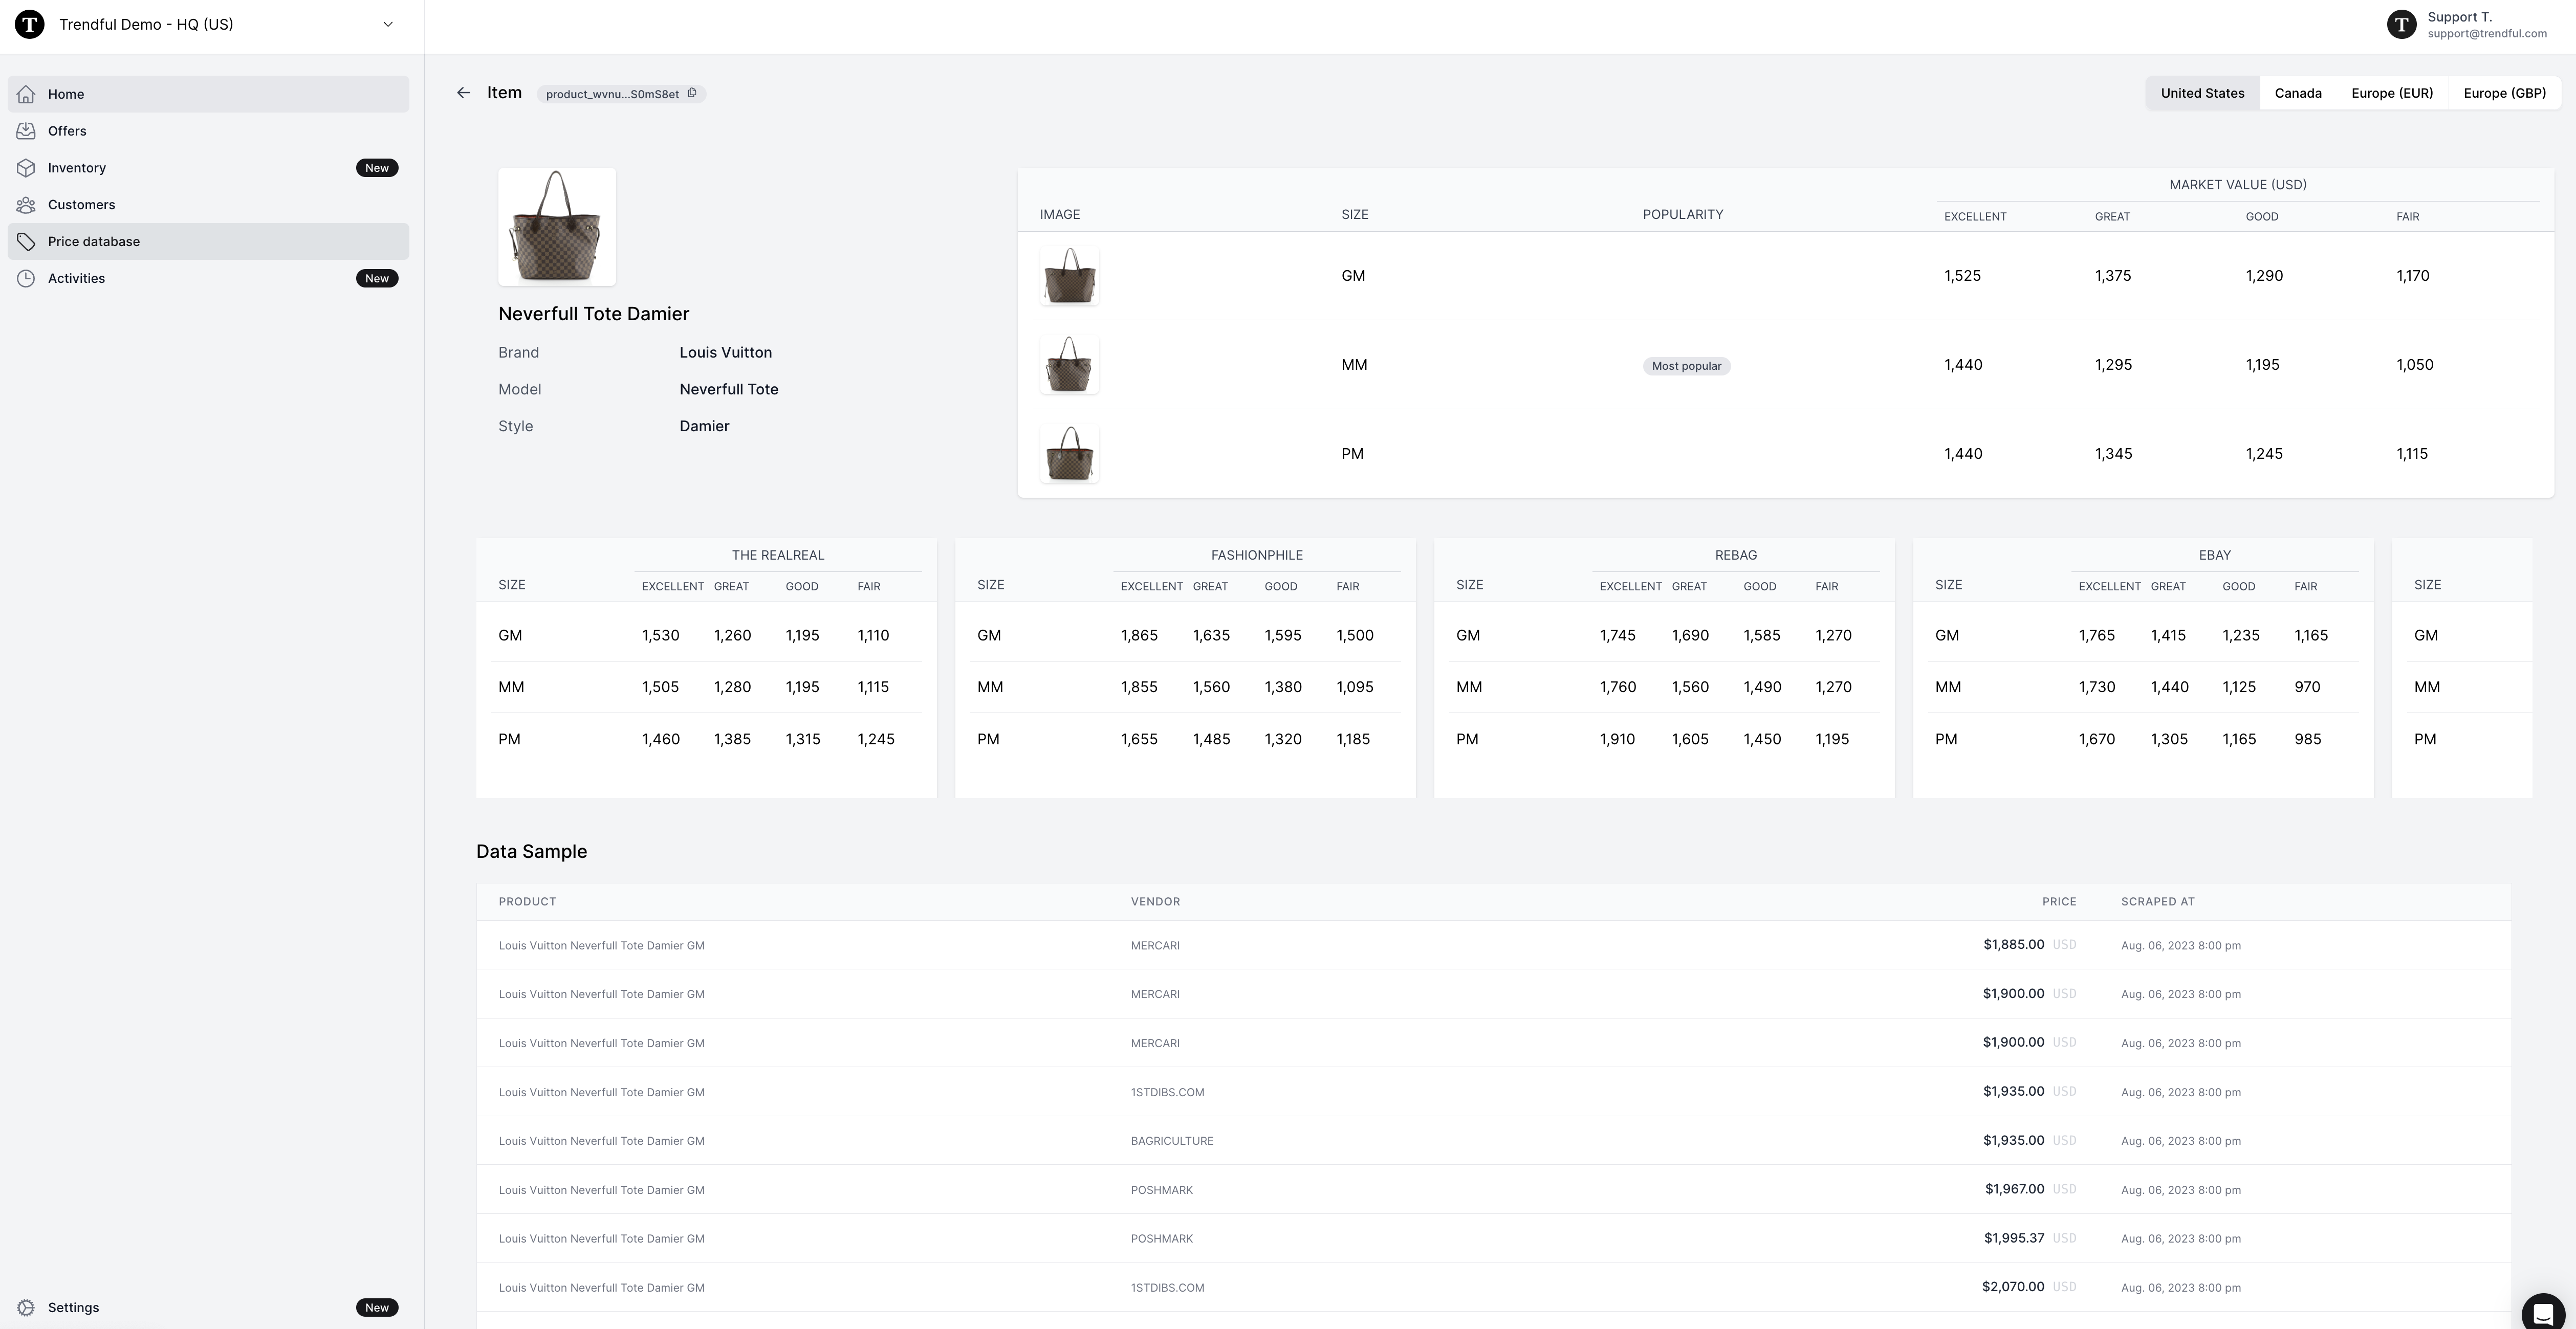This screenshot has height=1329, width=2576.
Task: Click the New badge next to Activities
Action: coord(377,279)
